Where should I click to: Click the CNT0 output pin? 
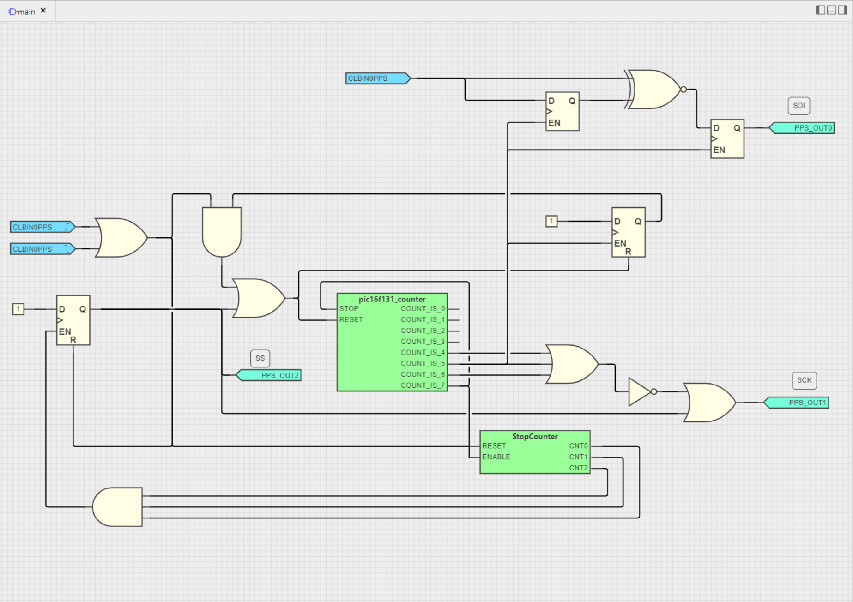[x=578, y=446]
